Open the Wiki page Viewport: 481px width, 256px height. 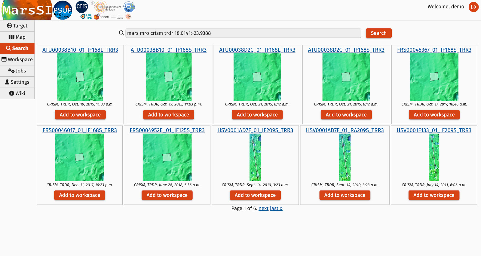17,93
